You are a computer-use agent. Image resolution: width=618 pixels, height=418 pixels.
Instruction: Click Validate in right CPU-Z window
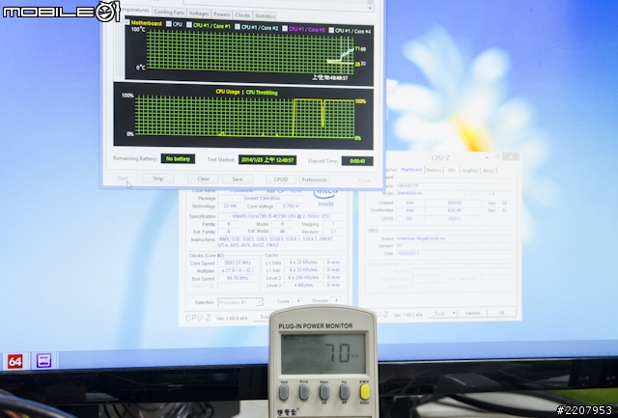(472, 313)
